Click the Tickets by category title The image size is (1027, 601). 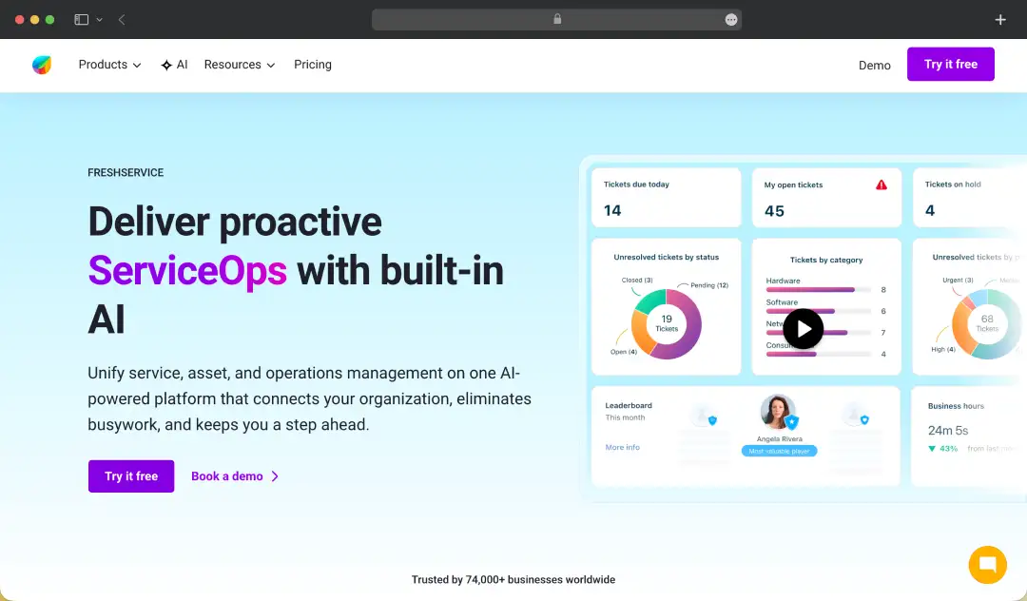tap(826, 260)
